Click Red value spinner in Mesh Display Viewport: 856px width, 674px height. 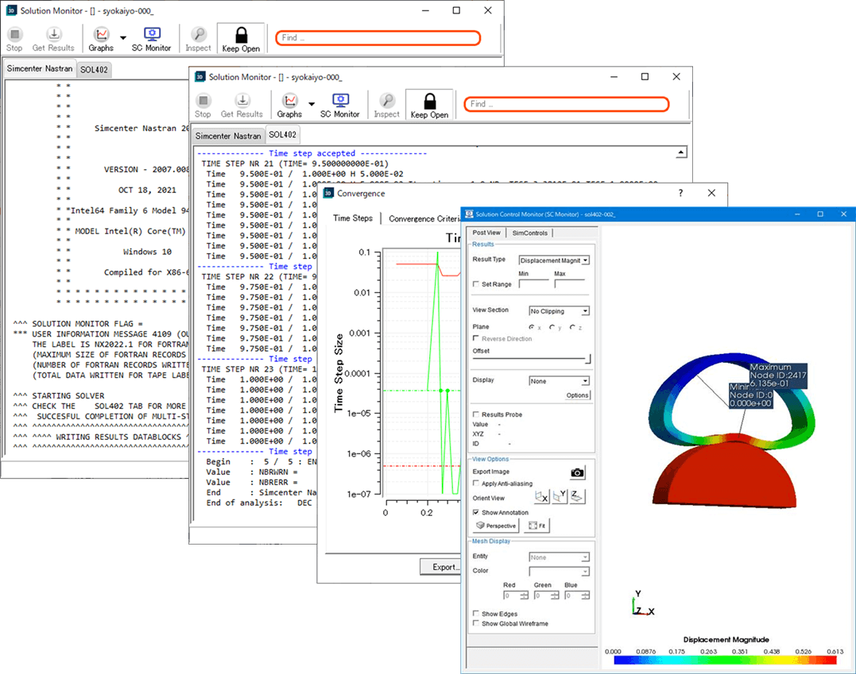[516, 595]
